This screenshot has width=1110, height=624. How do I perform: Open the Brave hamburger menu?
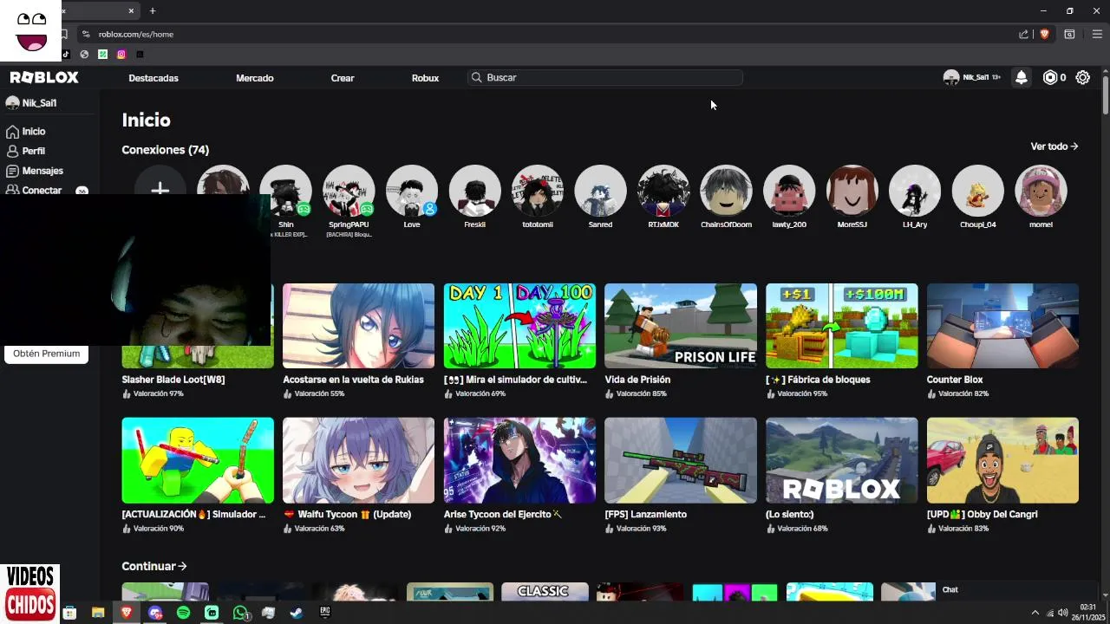1097,34
